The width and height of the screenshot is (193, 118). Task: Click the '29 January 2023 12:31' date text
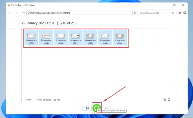(38, 23)
